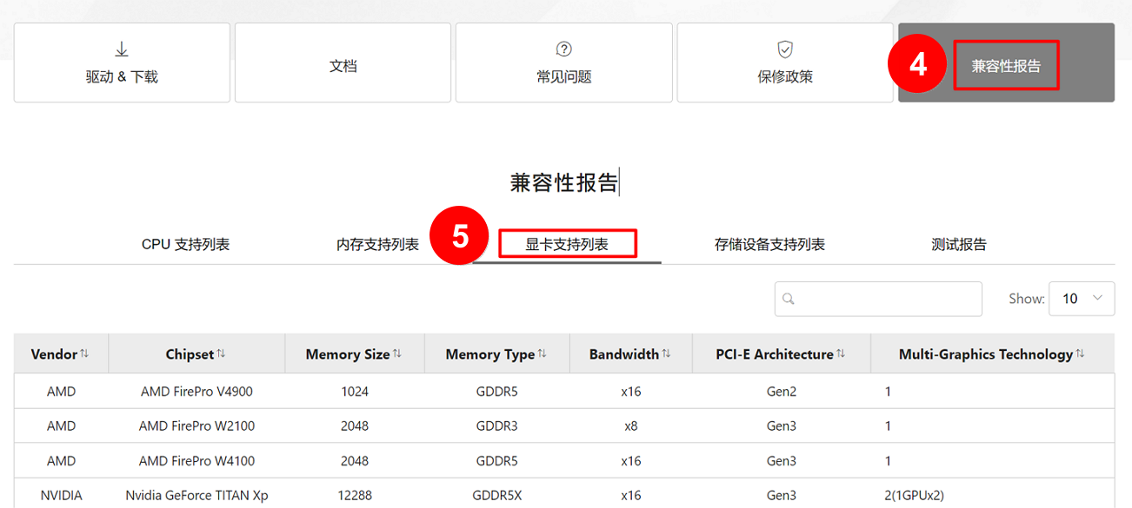Sort by PCI-E Architecture arrows icon
The width and height of the screenshot is (1132, 508).
click(x=841, y=353)
